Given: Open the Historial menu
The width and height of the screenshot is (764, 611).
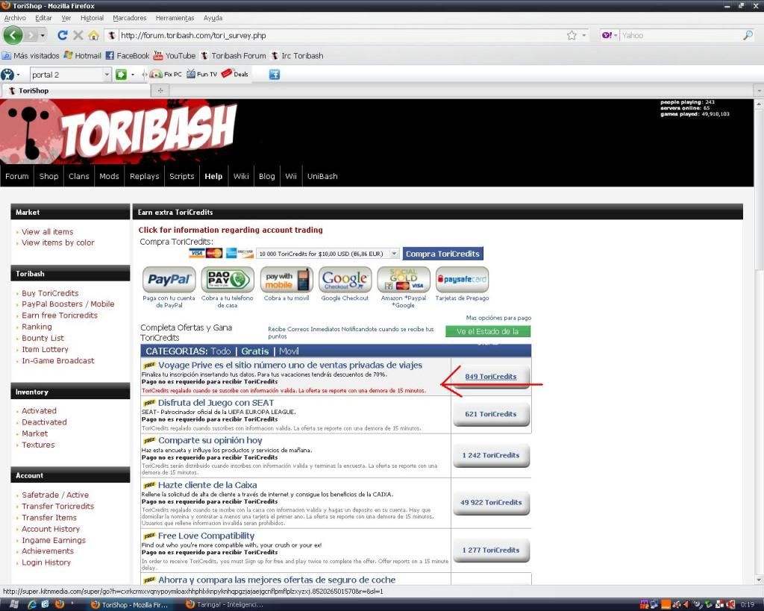Looking at the screenshot, I should [x=92, y=18].
